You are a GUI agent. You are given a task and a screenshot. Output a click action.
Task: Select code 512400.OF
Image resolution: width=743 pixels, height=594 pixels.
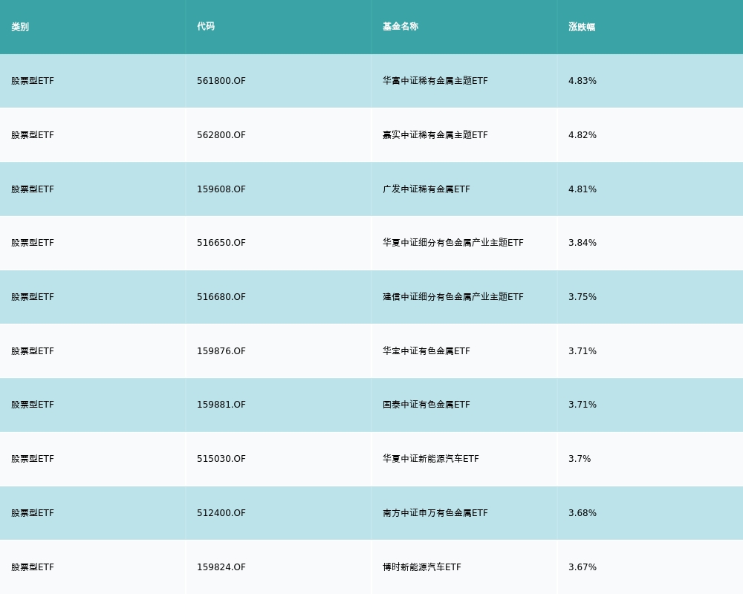point(221,513)
